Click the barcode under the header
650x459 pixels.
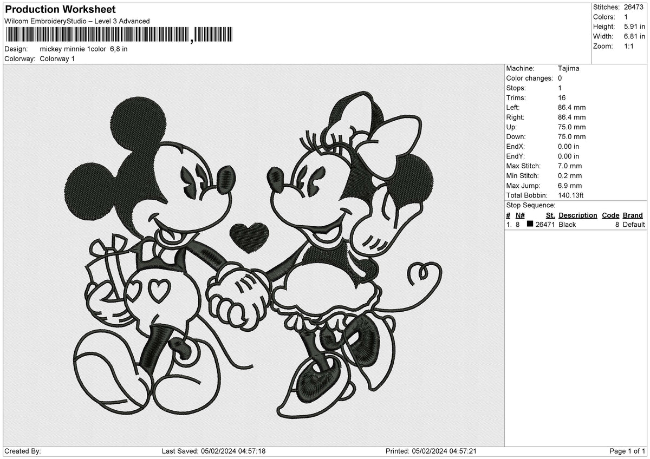point(119,35)
